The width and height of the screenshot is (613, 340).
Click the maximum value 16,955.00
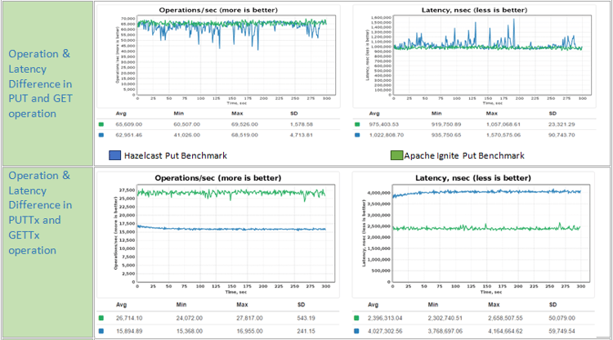click(x=249, y=331)
